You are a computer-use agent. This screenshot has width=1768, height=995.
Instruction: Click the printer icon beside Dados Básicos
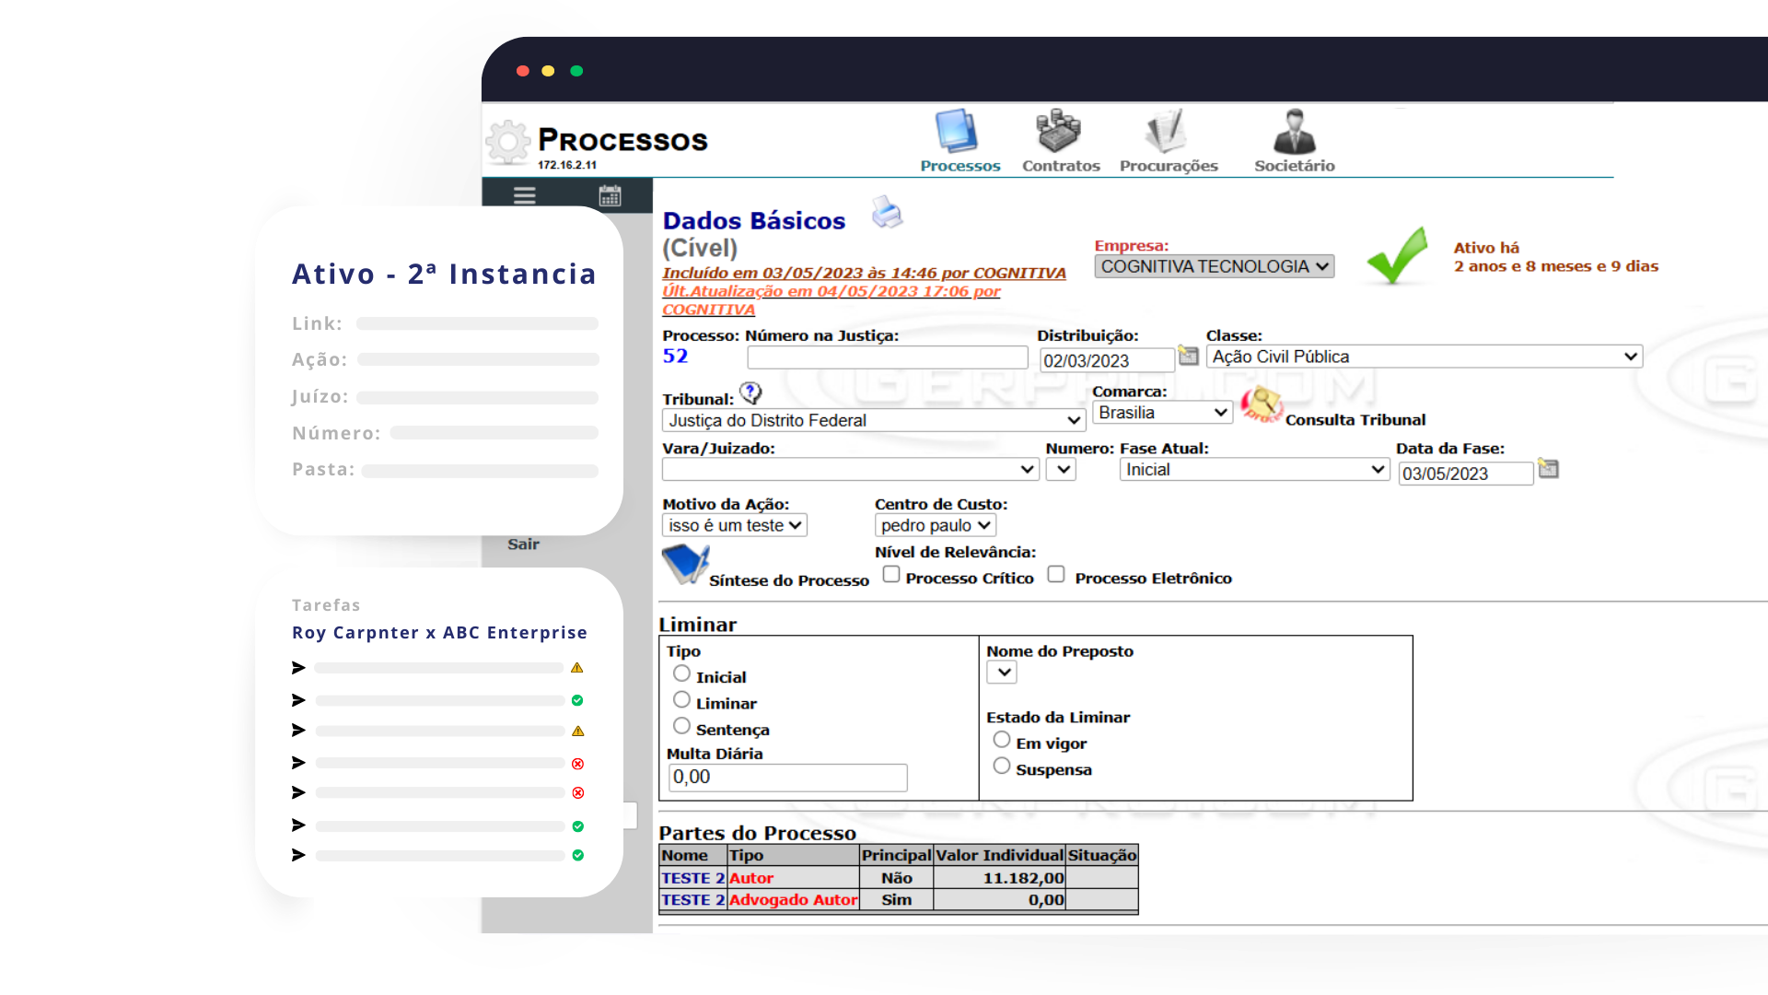(x=887, y=213)
